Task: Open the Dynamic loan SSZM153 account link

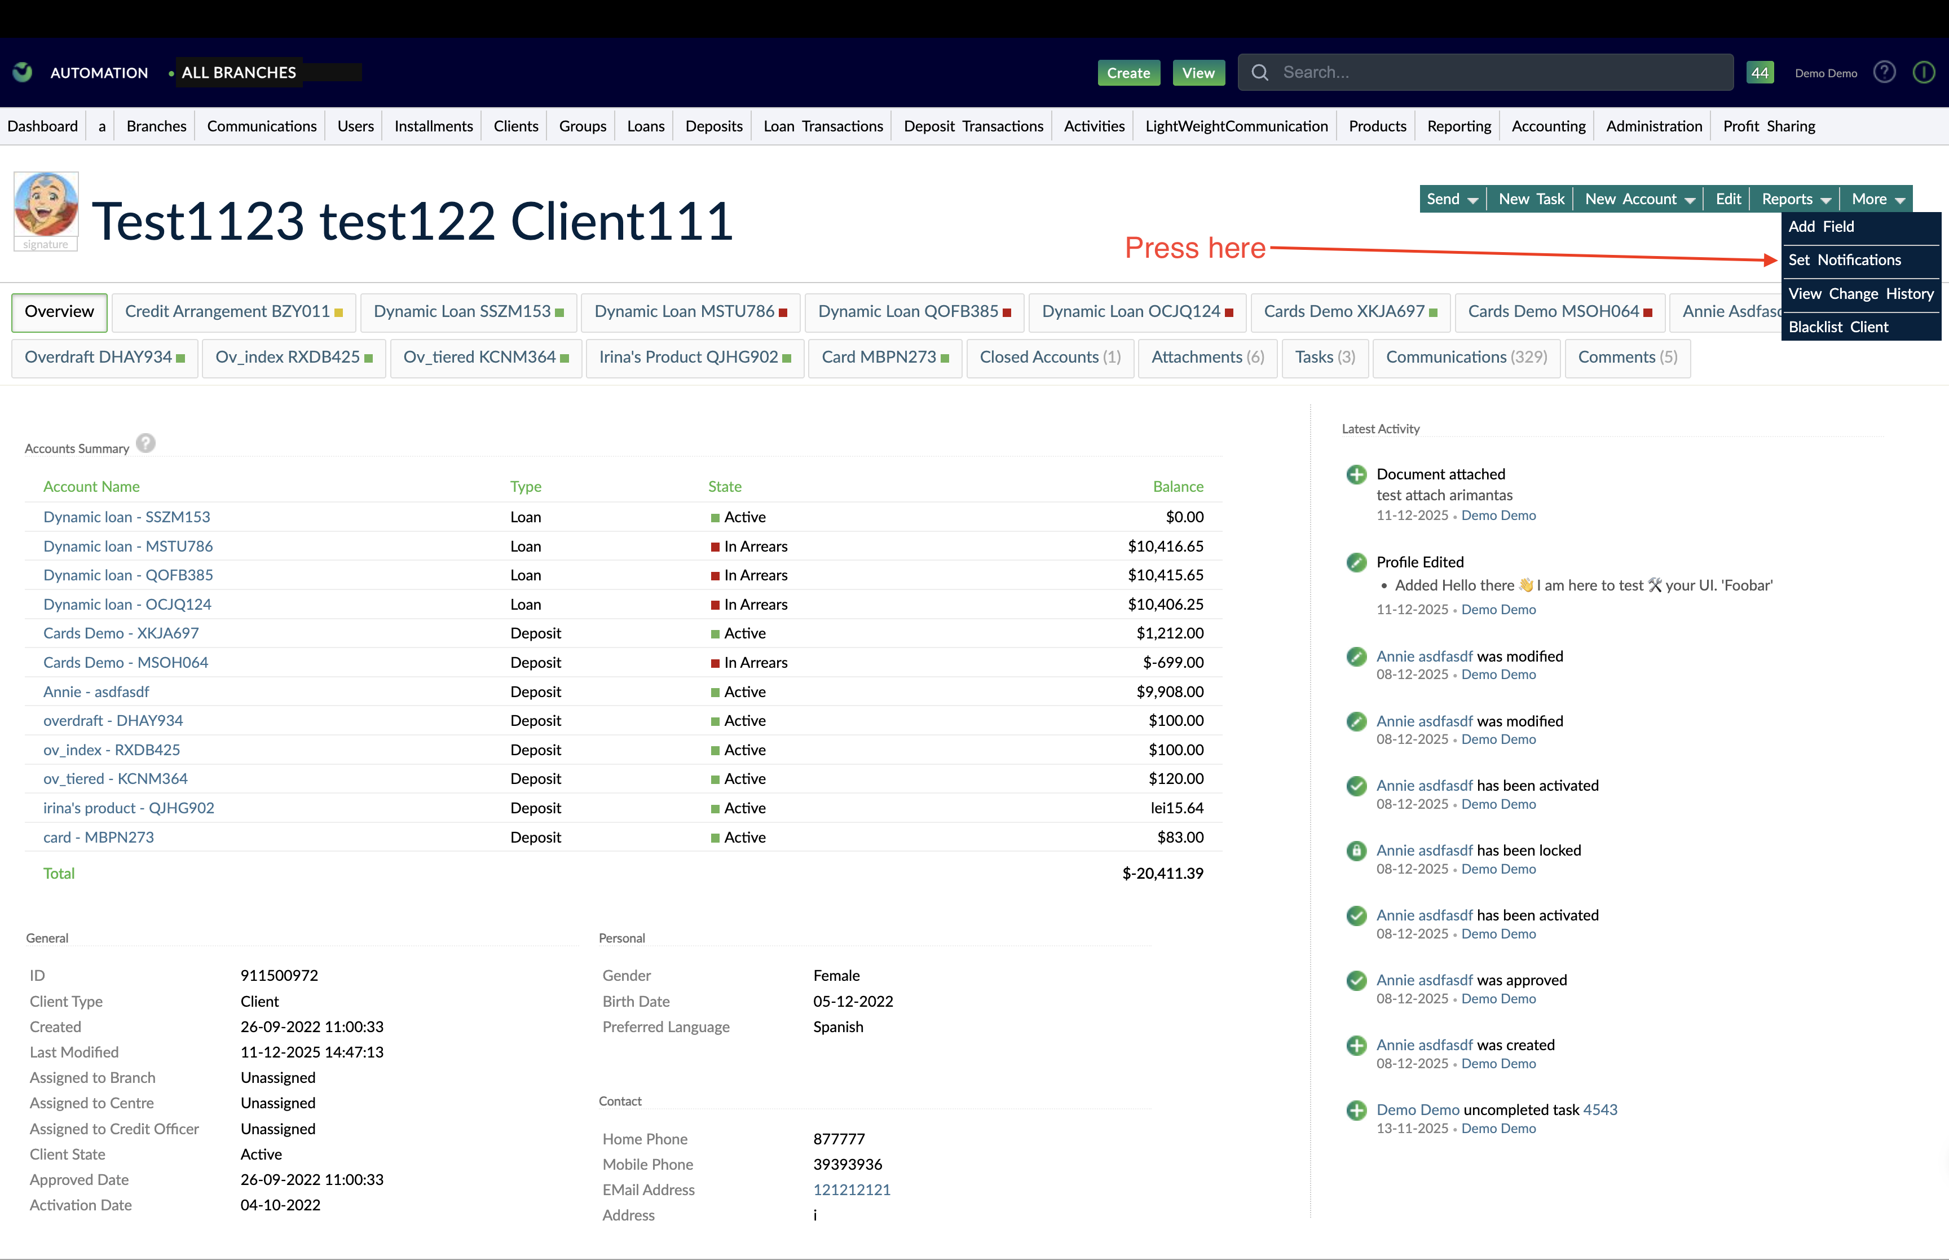Action: pos(127,516)
